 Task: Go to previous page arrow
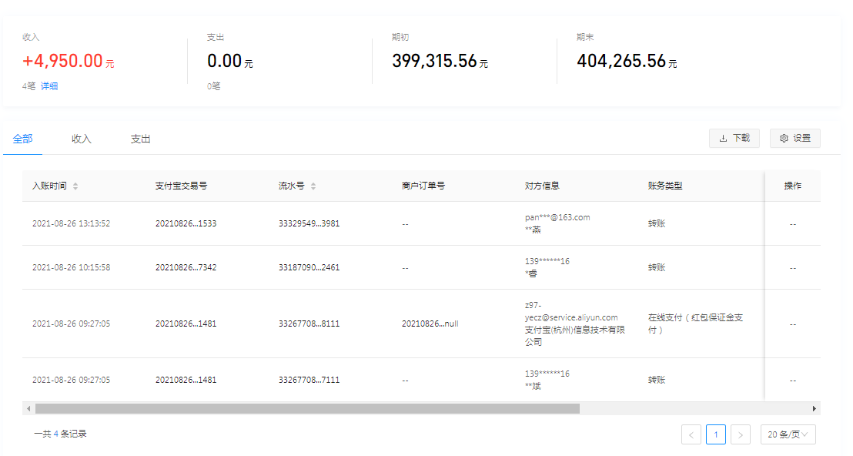click(691, 435)
